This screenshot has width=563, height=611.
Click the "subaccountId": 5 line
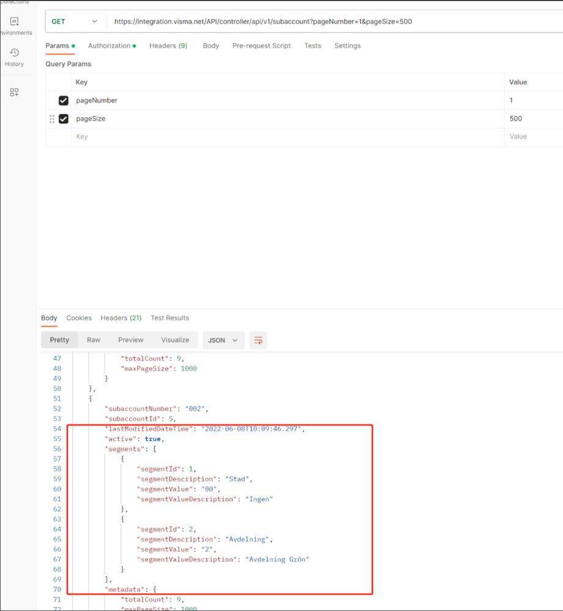click(x=141, y=419)
